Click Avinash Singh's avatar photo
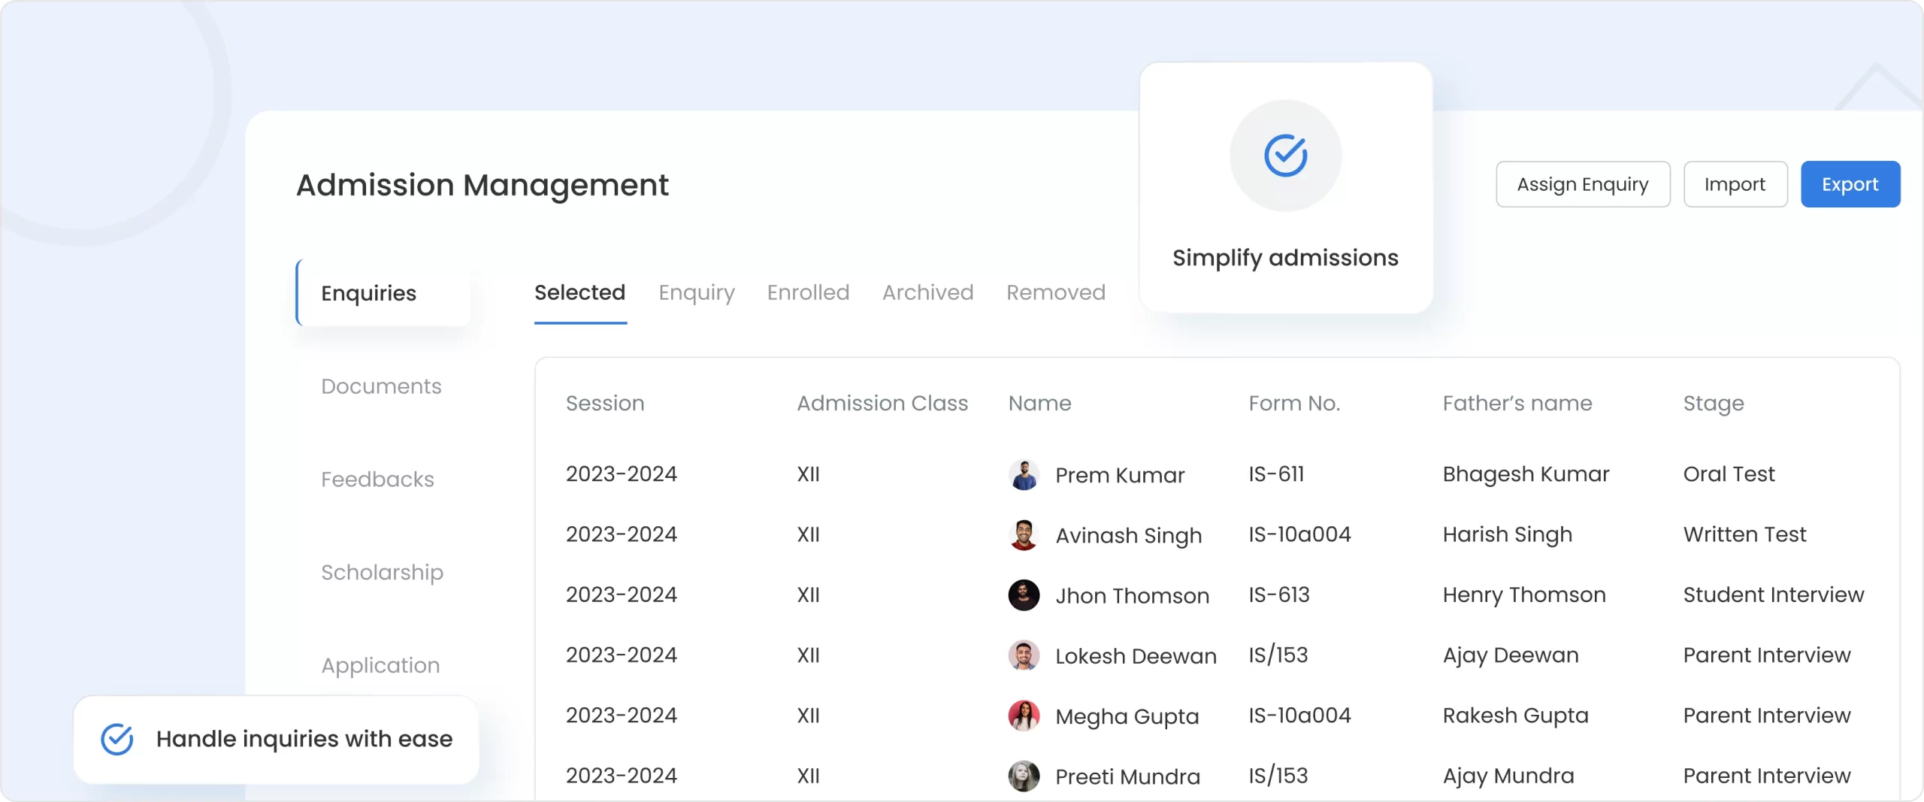The height and width of the screenshot is (802, 1924). pos(1024,535)
